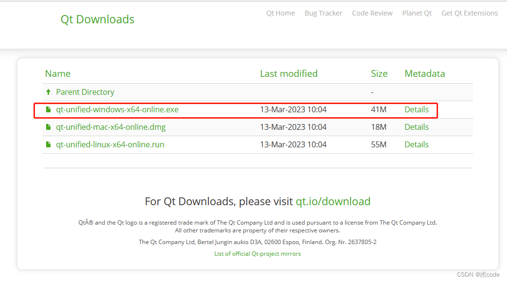Go to Code Review nav item

click(372, 13)
